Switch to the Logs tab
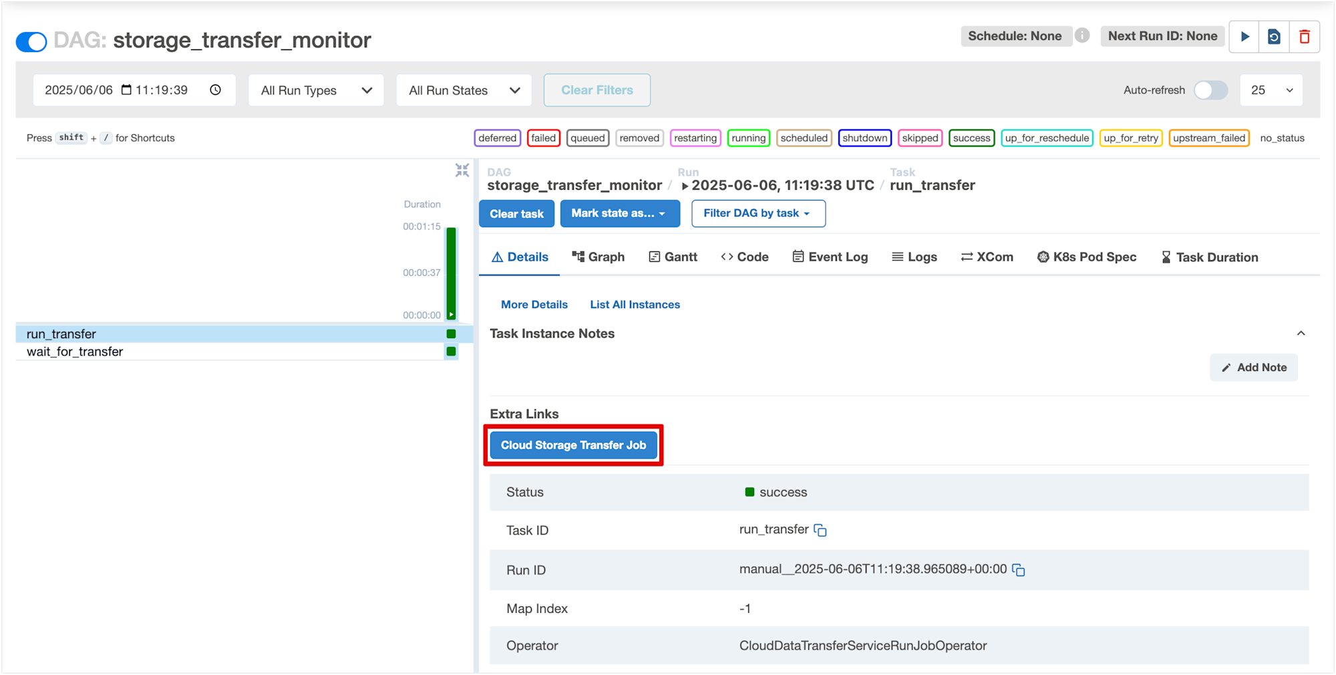1336x675 pixels. (x=914, y=257)
